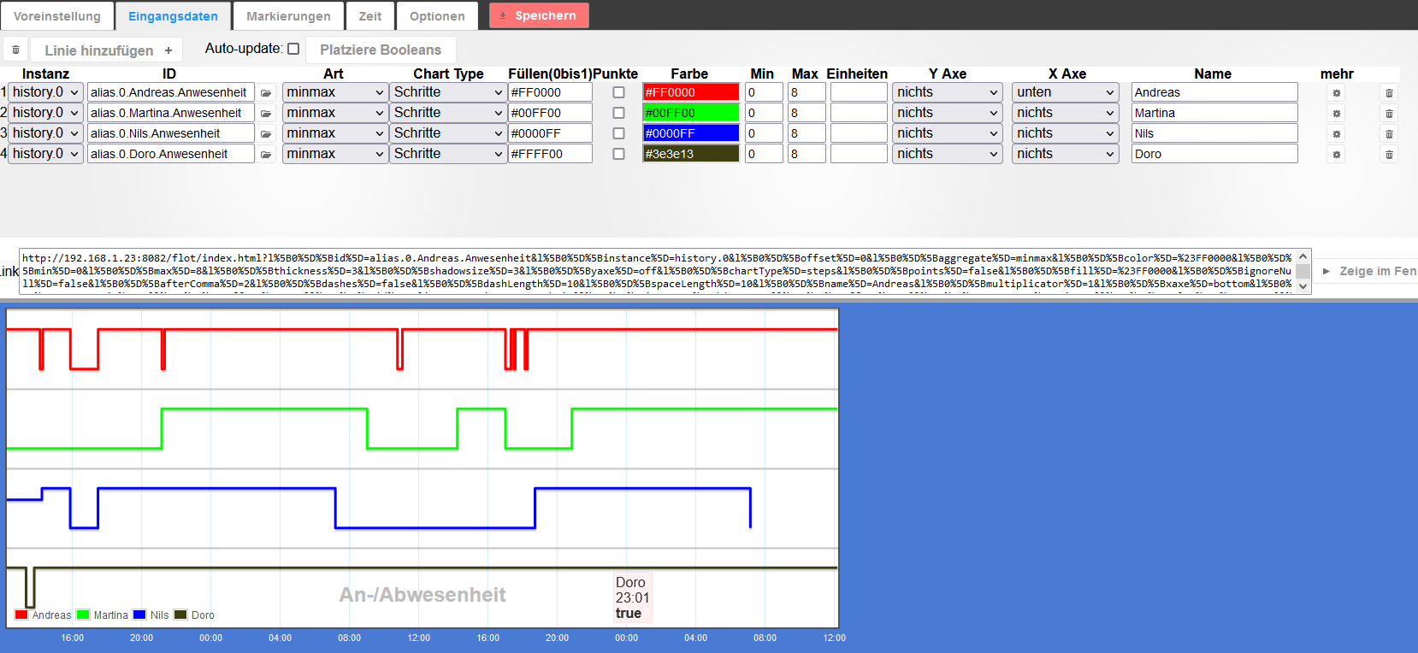
Task: Open Y Axe dropdown for Andreas row
Action: [948, 92]
